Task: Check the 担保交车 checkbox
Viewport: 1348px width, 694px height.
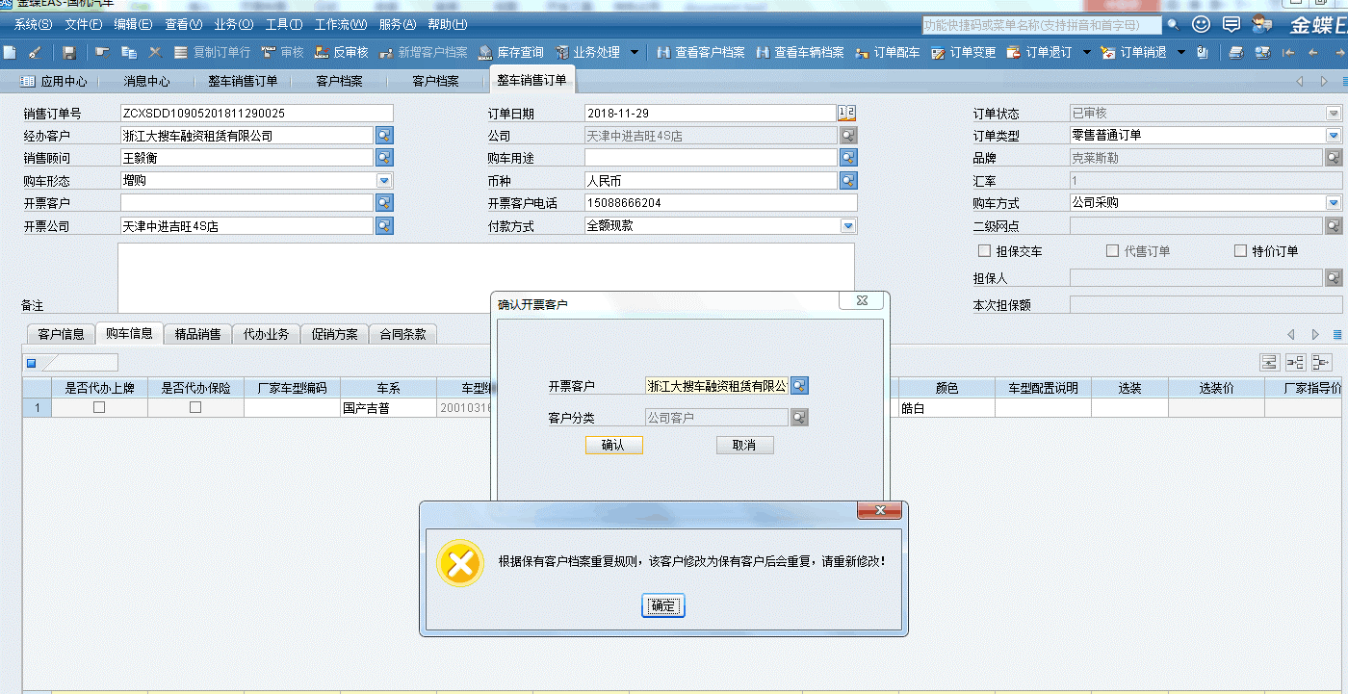Action: pyautogui.click(x=984, y=251)
